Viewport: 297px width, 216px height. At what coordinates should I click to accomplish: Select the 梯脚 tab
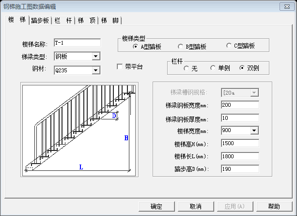[x=109, y=20]
